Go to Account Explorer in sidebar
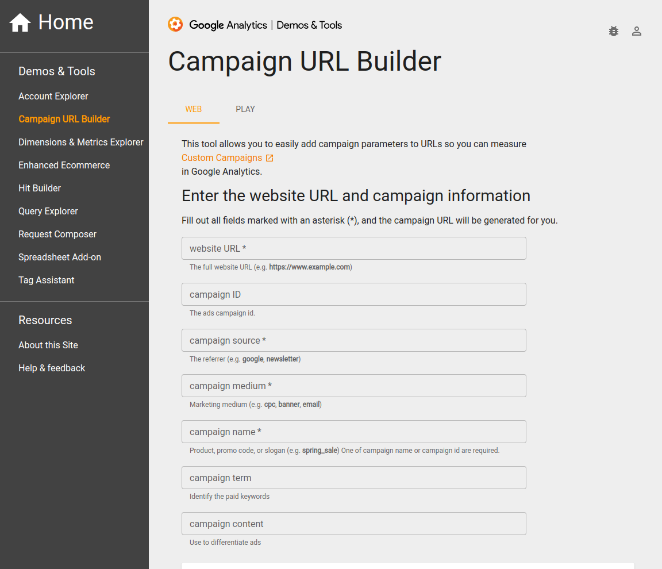Screen dimensions: 662x569 (53, 97)
